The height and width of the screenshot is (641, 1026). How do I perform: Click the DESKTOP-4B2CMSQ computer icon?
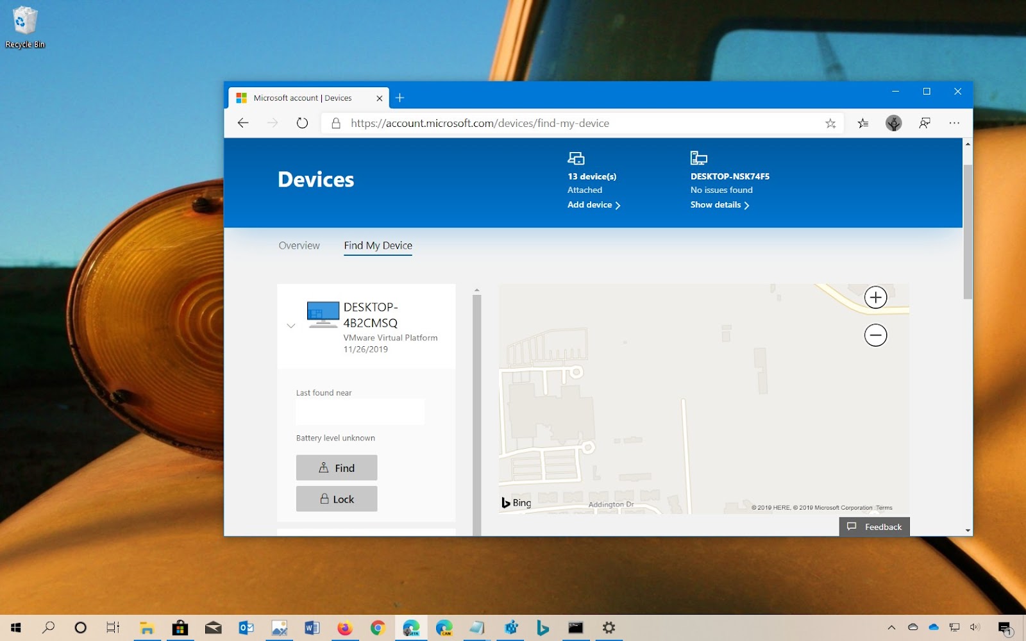point(323,314)
